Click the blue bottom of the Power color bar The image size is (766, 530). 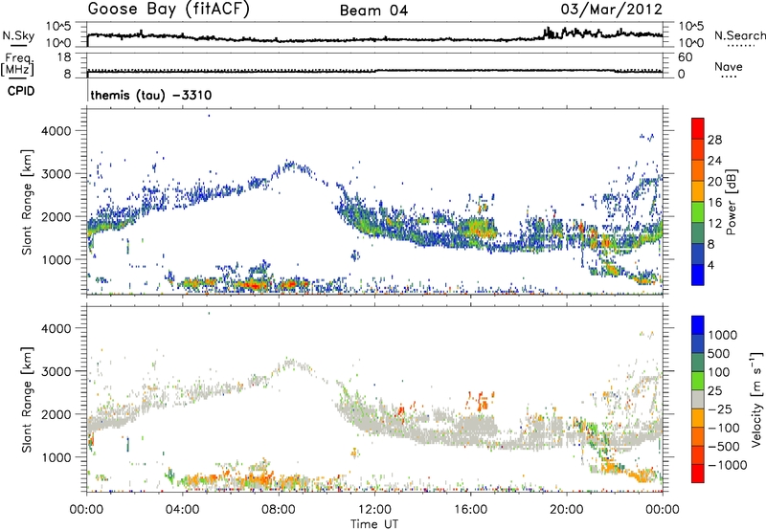point(698,276)
